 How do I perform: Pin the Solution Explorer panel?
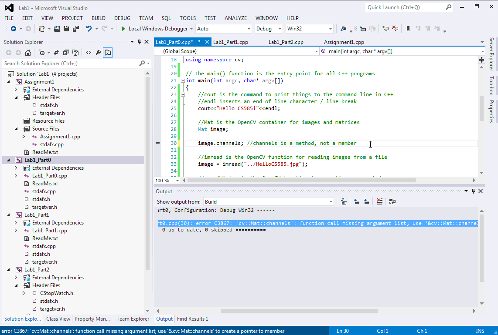(x=139, y=42)
